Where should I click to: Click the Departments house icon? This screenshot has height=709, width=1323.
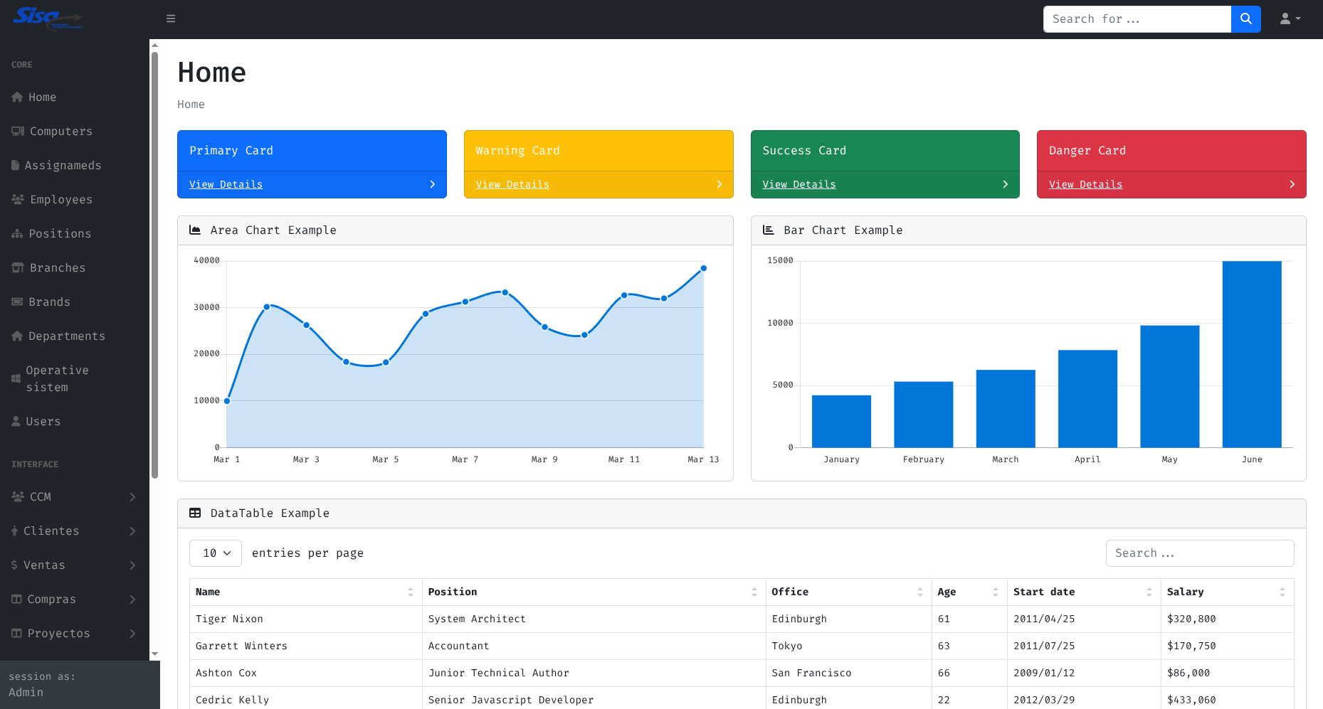pos(17,336)
